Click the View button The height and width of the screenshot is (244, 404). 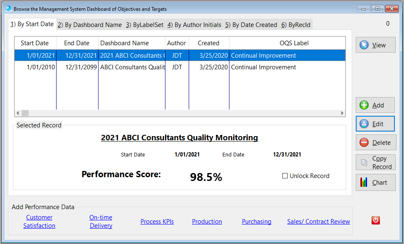click(375, 45)
